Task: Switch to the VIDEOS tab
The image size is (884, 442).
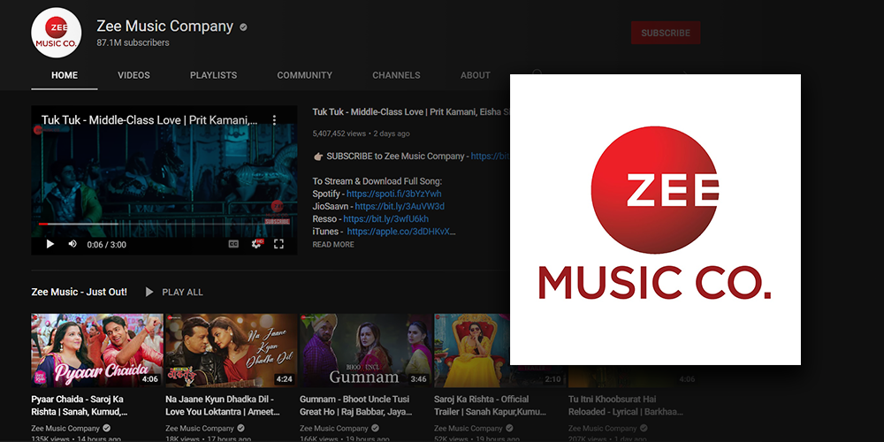Action: 133,75
